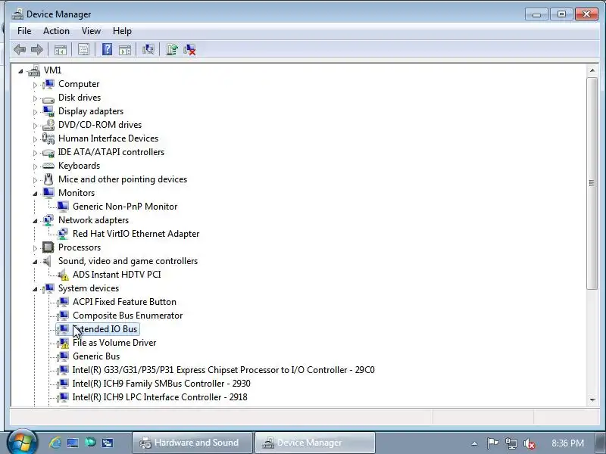Click the blue Help question mark icon

(107, 49)
